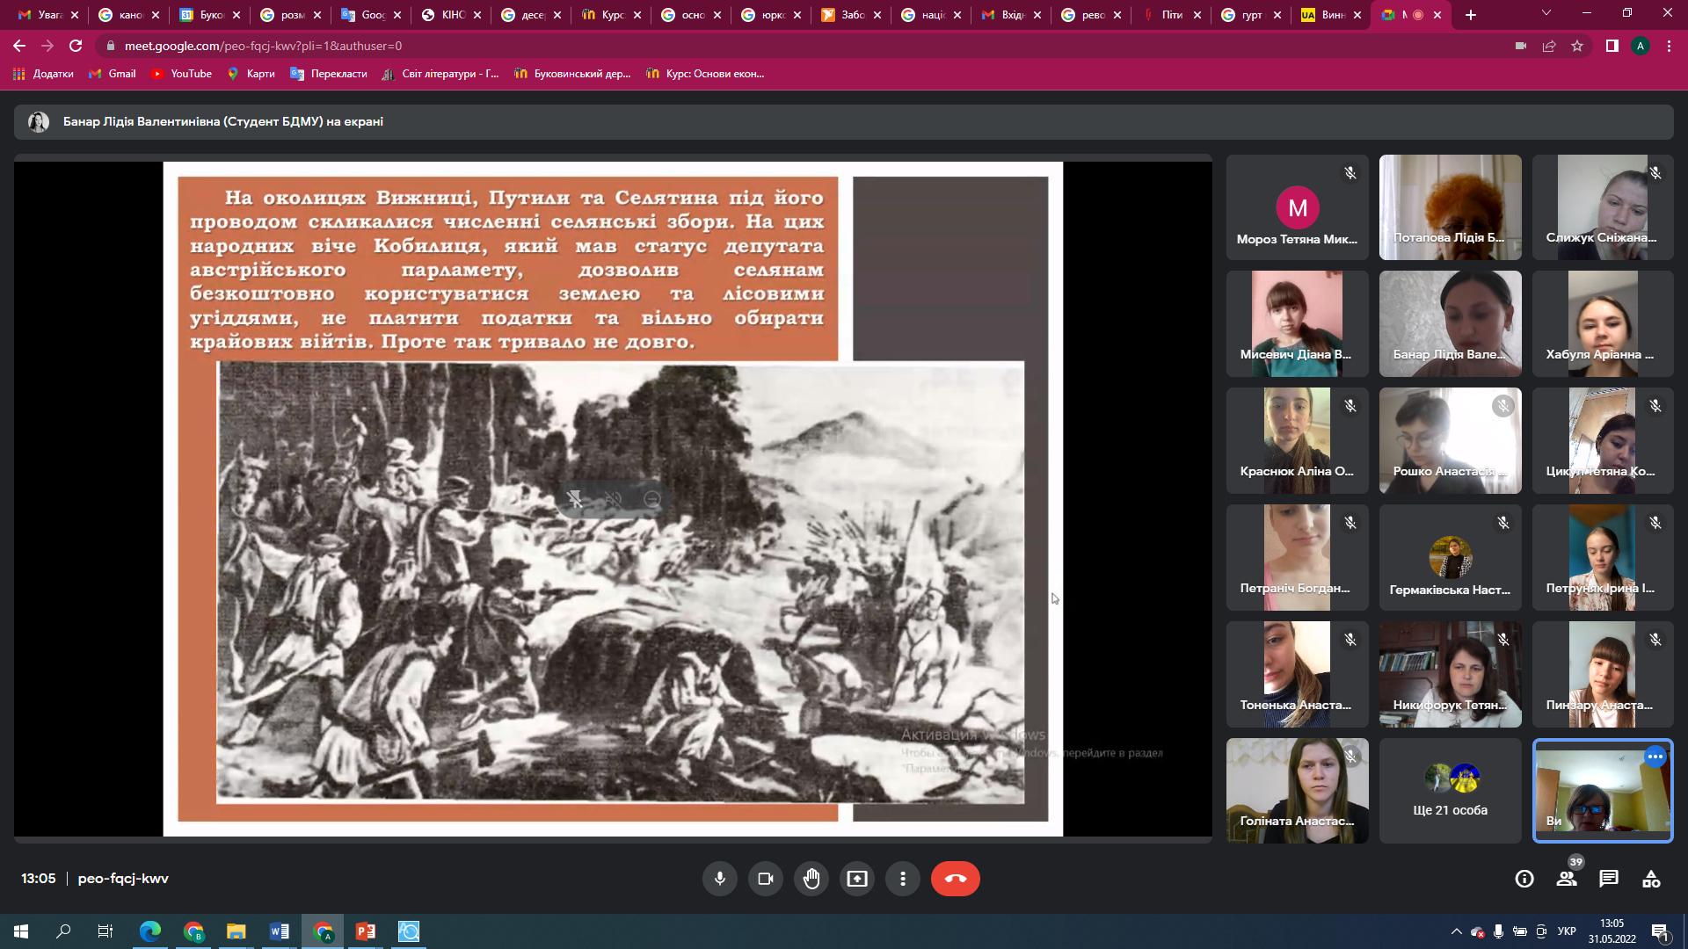Raise hand in the meeting

(811, 879)
